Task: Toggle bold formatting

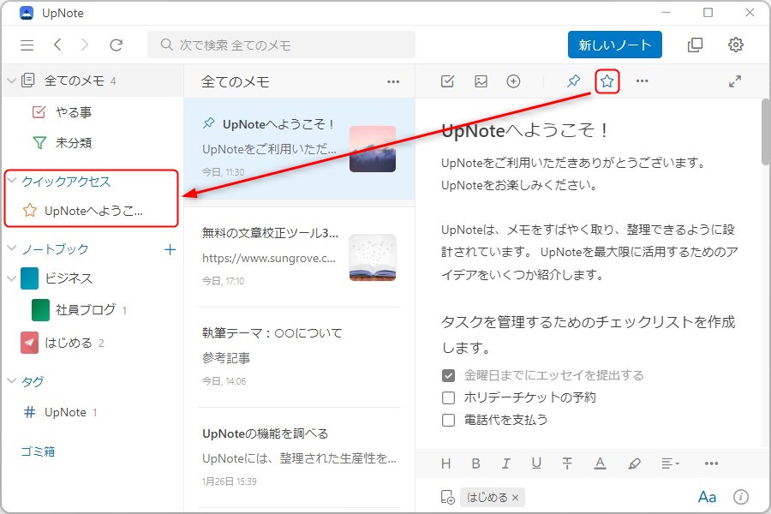Action: pyautogui.click(x=475, y=463)
